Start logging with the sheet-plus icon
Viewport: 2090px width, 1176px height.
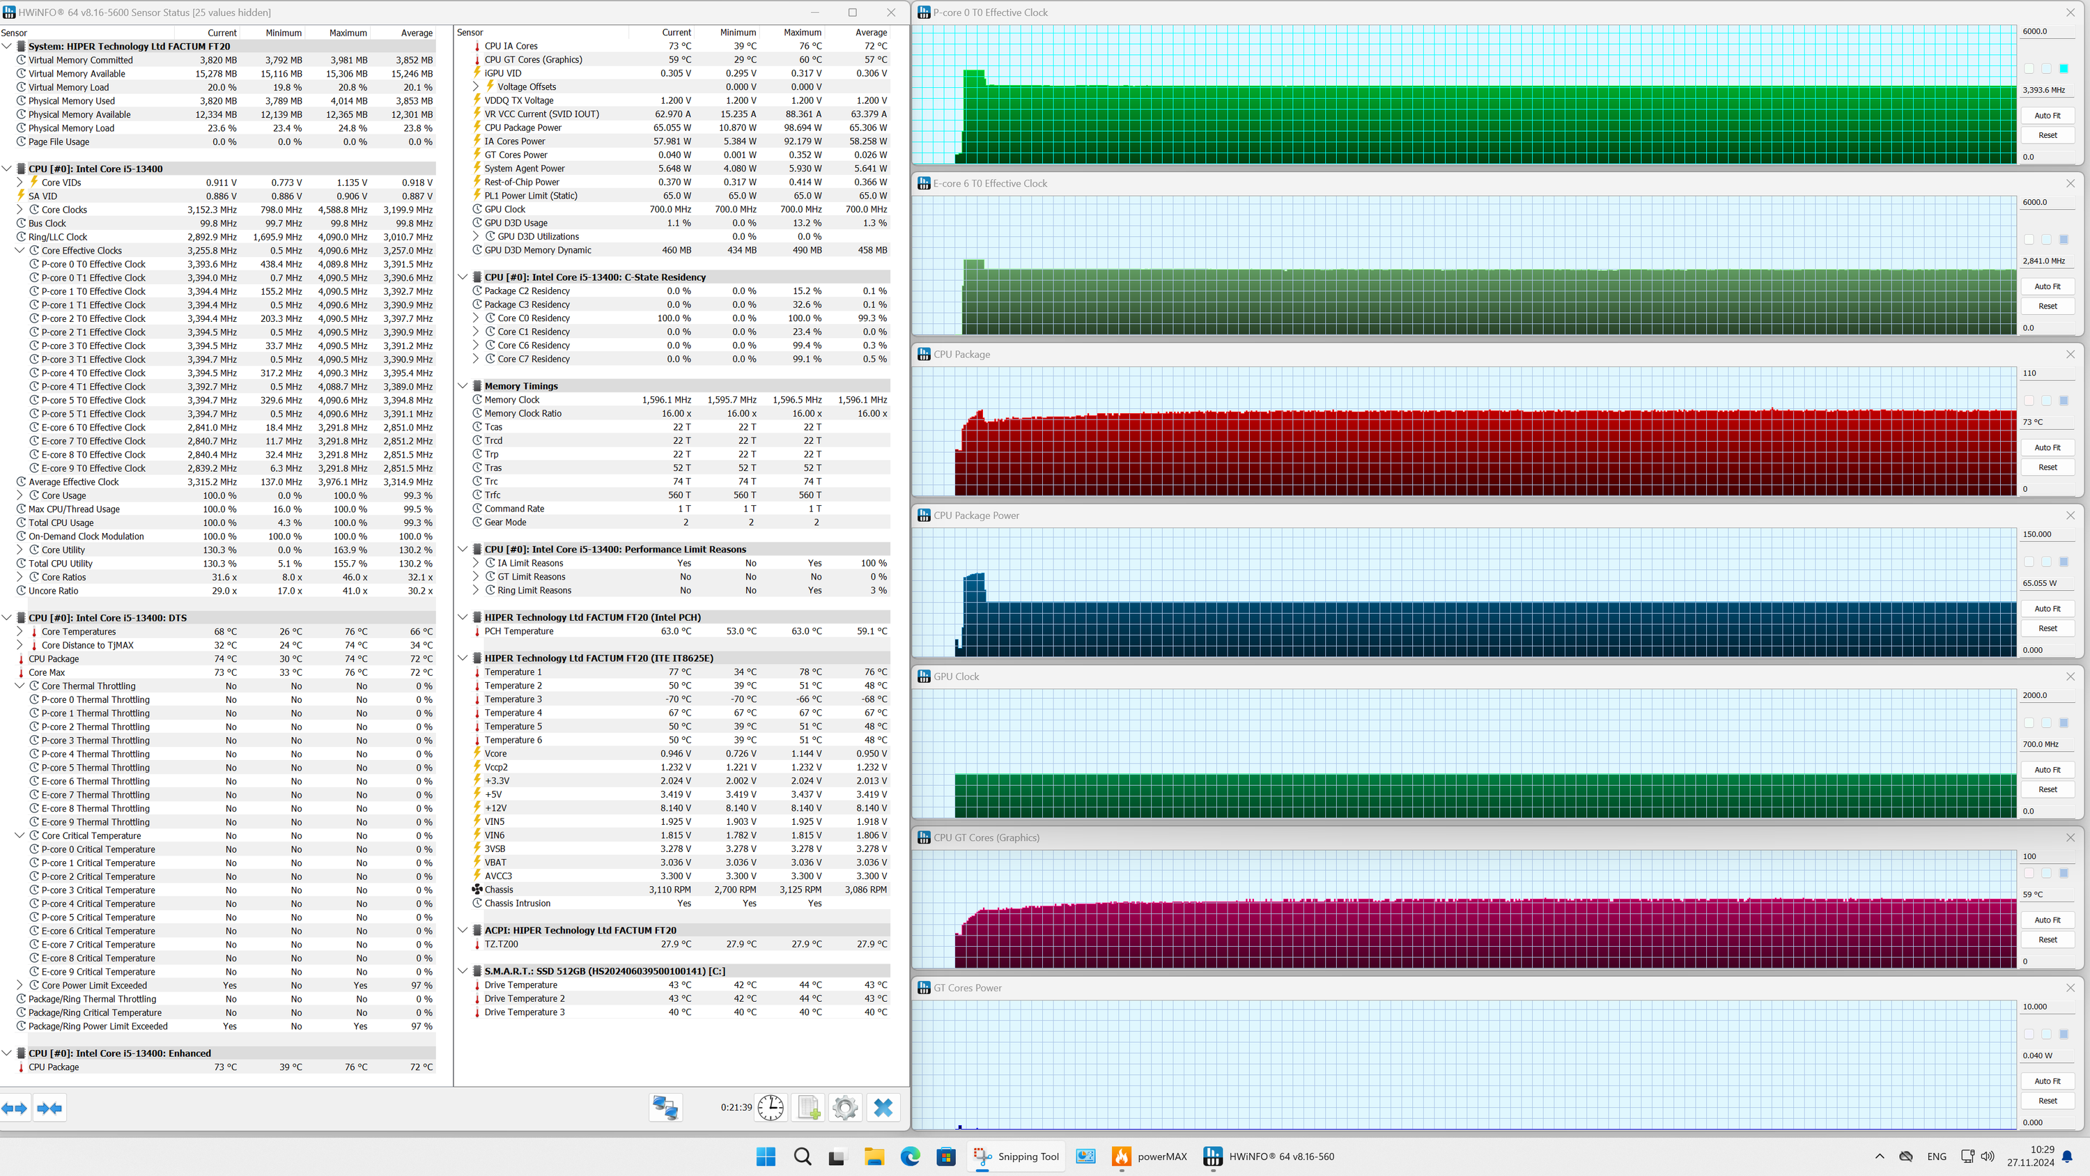[808, 1107]
